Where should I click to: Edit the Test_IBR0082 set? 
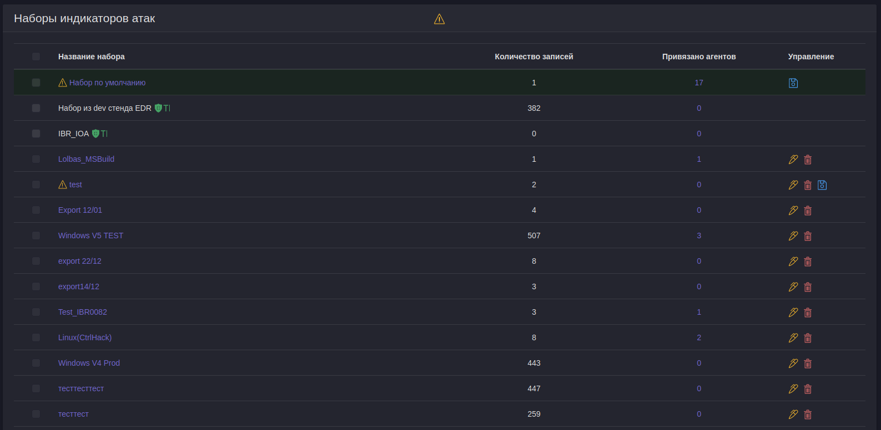click(793, 313)
